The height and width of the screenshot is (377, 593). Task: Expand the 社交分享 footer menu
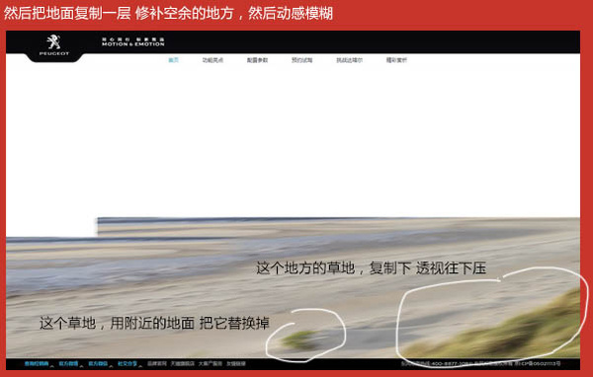127,364
